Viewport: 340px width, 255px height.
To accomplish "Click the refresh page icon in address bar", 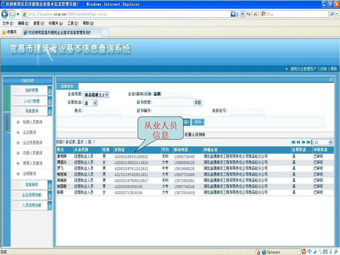I will coord(248,14).
